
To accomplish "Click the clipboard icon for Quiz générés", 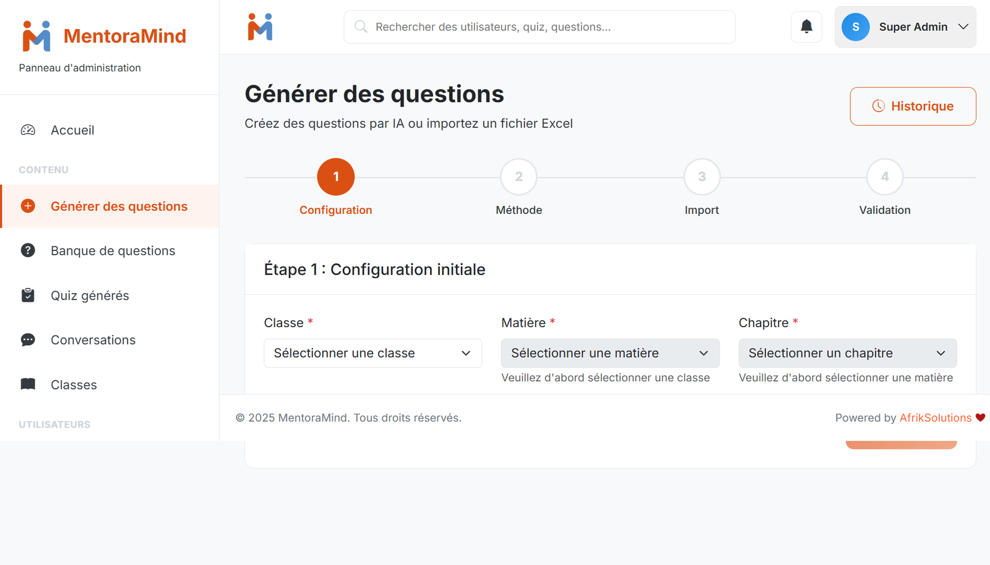I will pyautogui.click(x=28, y=295).
